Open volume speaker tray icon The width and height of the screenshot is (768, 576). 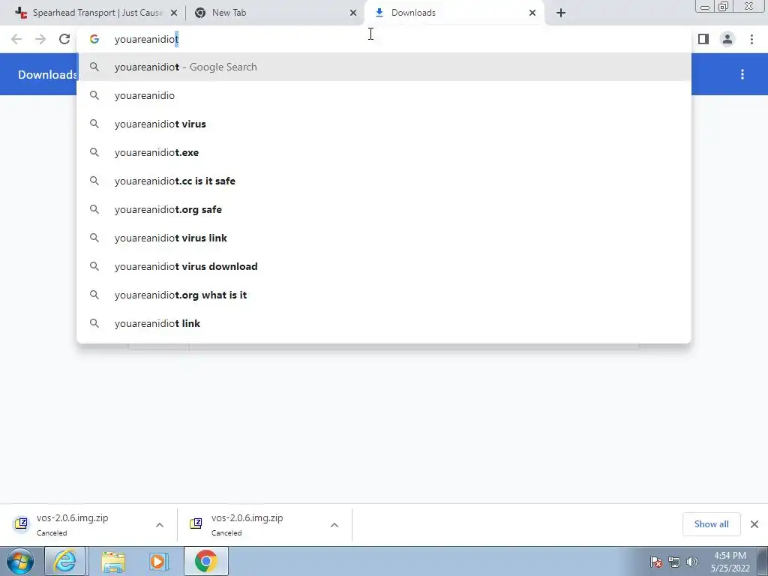tap(692, 562)
